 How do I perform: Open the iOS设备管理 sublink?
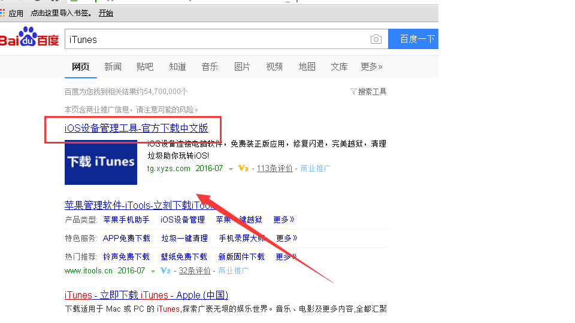[x=183, y=220]
